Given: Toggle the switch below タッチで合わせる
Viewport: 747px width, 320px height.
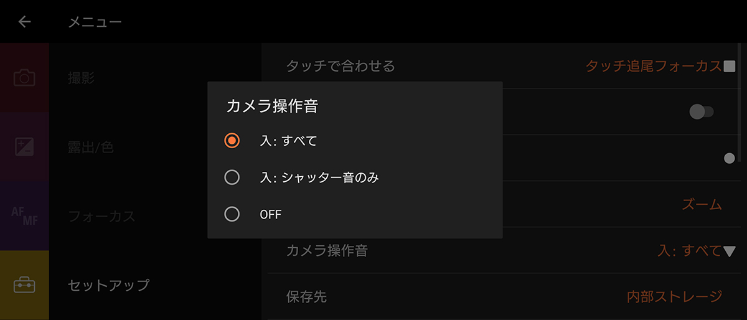Looking at the screenshot, I should 702,112.
